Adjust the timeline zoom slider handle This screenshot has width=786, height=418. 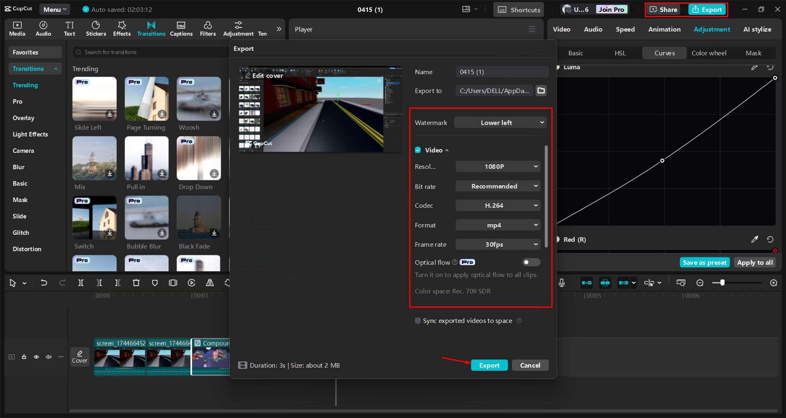click(723, 283)
